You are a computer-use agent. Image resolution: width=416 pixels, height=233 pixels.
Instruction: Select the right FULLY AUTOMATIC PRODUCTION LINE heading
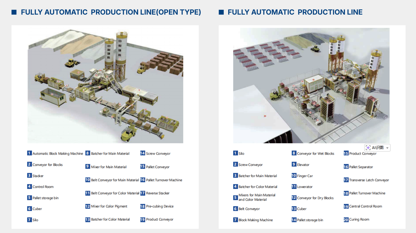click(295, 12)
